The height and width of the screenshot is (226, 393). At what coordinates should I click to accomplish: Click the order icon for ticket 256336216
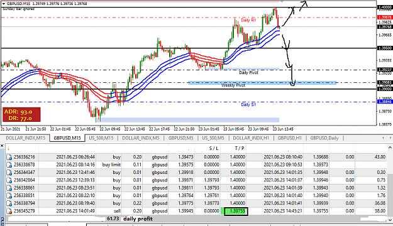coord(9,157)
